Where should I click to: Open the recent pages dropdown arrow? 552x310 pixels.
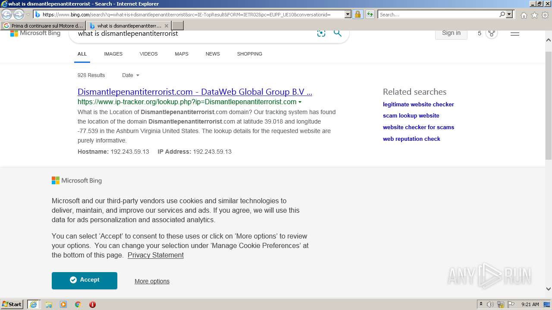point(28,15)
